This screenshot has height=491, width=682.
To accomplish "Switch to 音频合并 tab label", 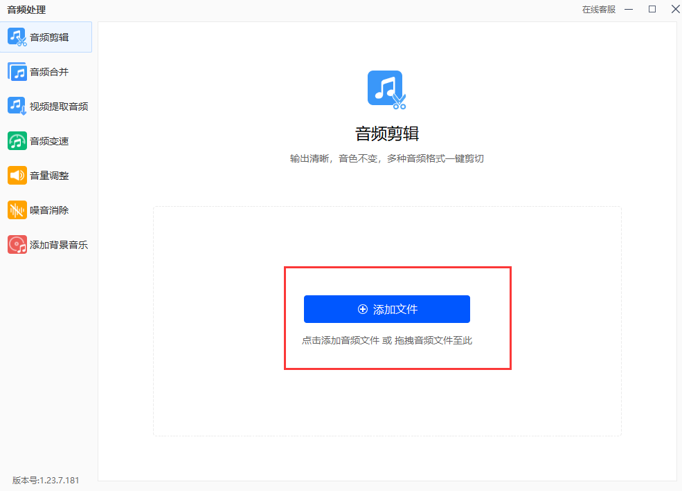I will [x=49, y=72].
